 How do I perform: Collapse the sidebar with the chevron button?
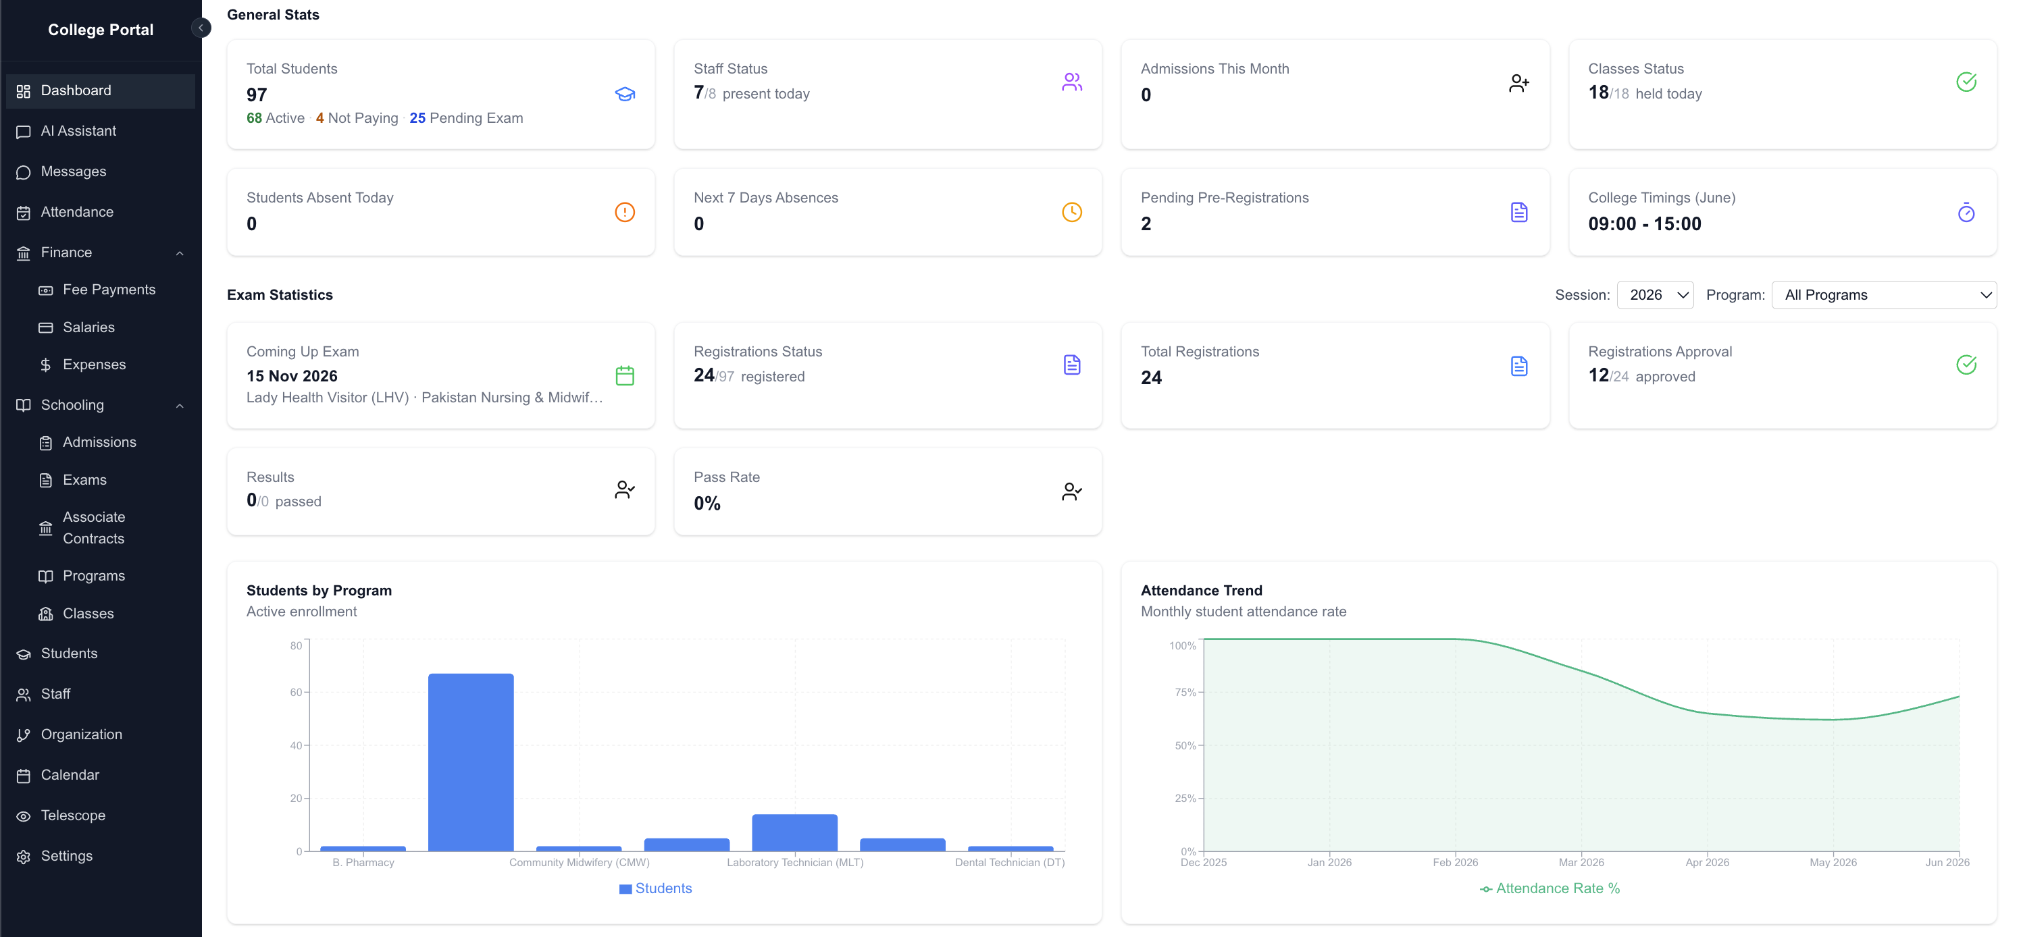click(201, 28)
